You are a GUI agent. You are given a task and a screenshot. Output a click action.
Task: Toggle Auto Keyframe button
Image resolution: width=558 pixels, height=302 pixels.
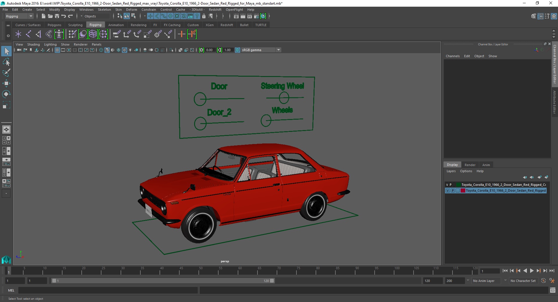(543, 281)
